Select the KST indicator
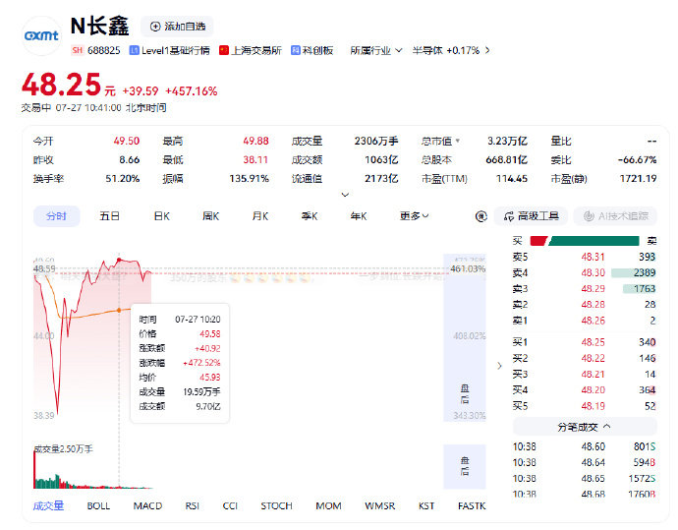 426,505
